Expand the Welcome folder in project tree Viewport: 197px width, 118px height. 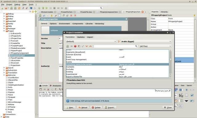pos(4,75)
